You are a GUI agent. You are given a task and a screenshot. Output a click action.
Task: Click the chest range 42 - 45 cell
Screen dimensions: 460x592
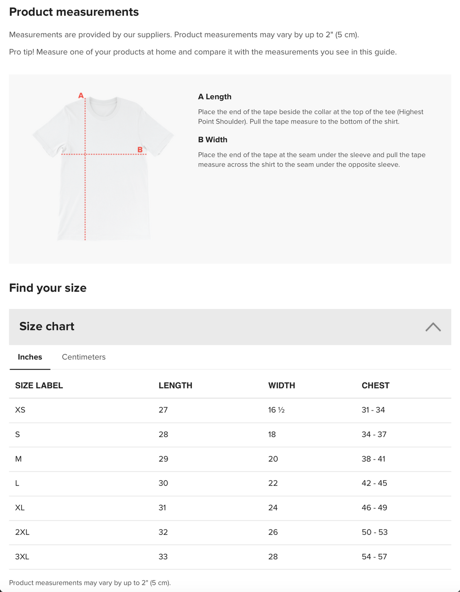tap(374, 483)
